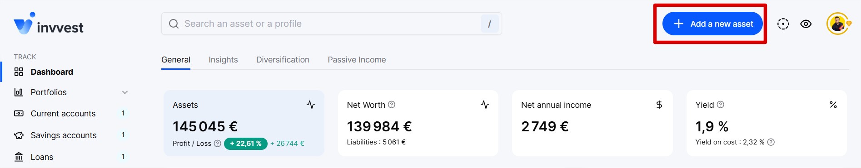The width and height of the screenshot is (861, 168).
Task: Switch to the Insights tab
Action: coord(223,60)
